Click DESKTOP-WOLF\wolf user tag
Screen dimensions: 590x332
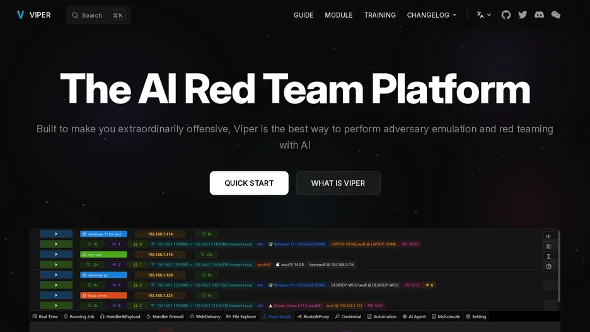point(365,285)
